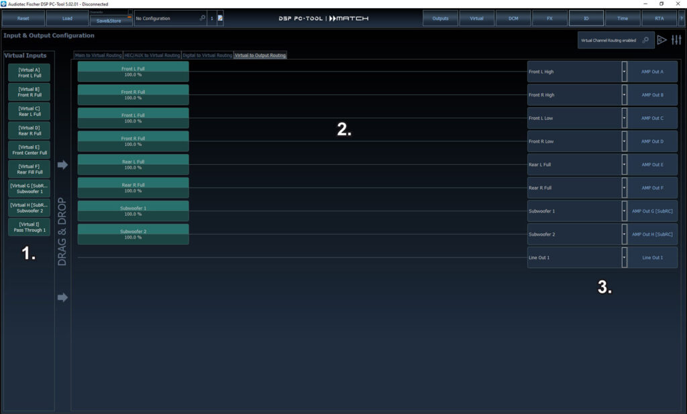
Task: Select Virtual E Front Center Full input
Action: 30,149
